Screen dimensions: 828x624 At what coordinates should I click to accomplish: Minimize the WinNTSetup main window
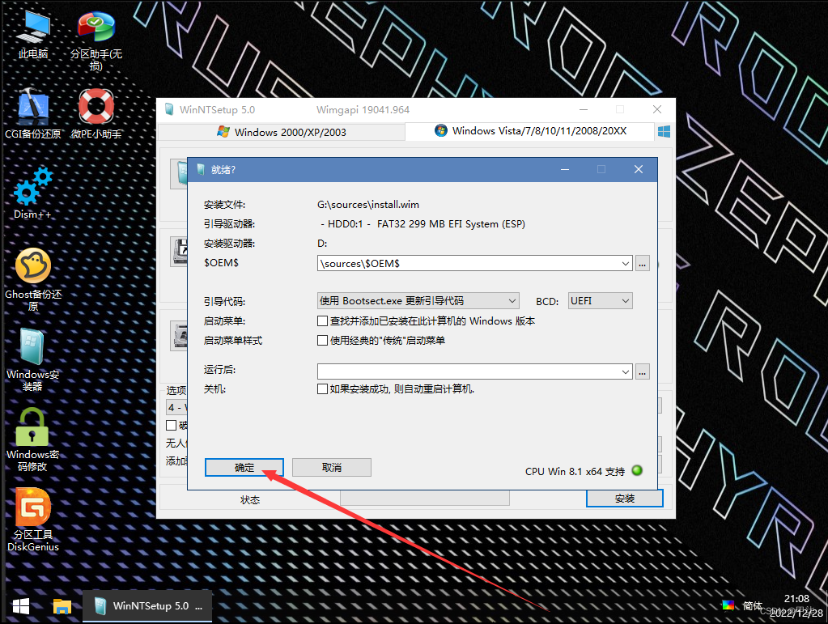(x=584, y=109)
